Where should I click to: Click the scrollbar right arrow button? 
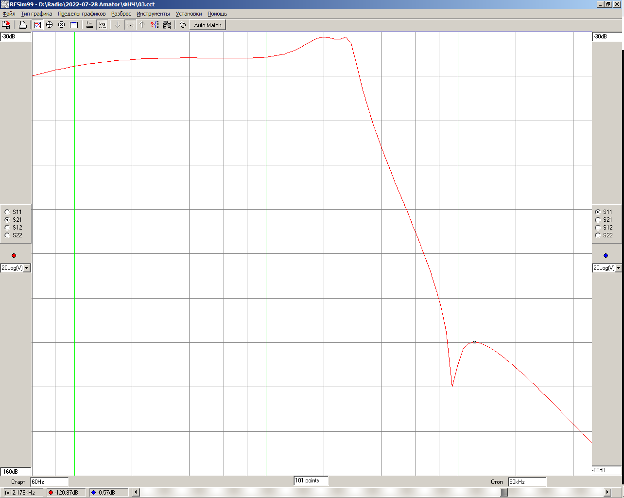point(607,492)
